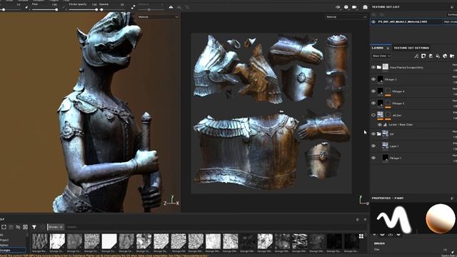Click the Add effect wand icon in Layers
Viewport: 457px width, 257px height.
tap(416, 56)
